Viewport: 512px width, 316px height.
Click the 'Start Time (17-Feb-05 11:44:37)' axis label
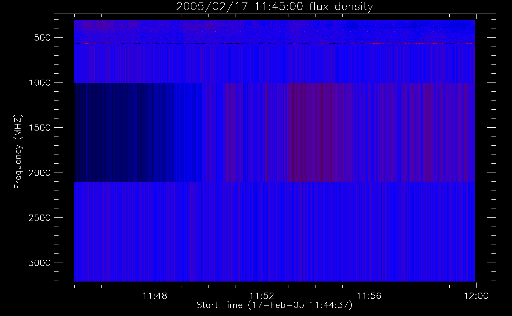tap(274, 305)
